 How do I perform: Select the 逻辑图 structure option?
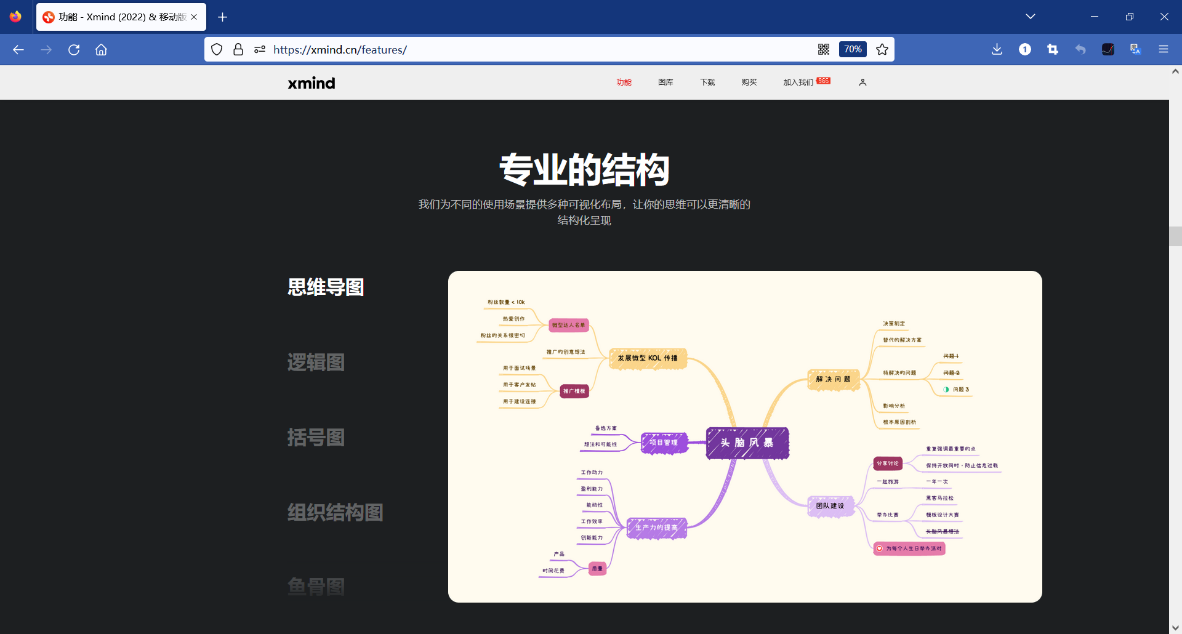[316, 362]
